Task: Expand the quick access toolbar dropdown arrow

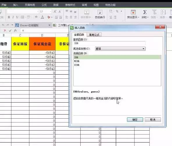Action: pyautogui.click(x=12, y=25)
